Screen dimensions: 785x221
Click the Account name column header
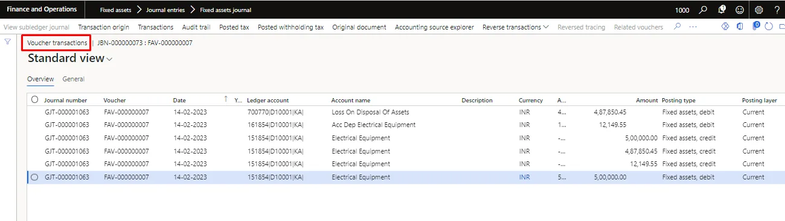point(351,100)
